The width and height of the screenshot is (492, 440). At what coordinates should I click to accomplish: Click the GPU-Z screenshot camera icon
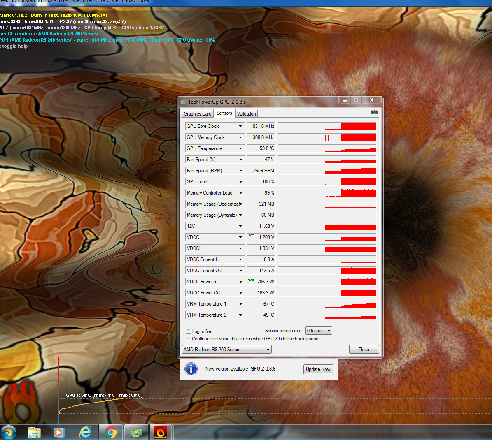tap(374, 112)
